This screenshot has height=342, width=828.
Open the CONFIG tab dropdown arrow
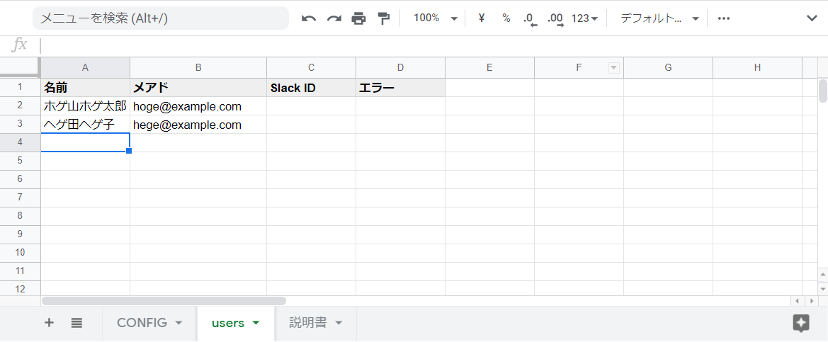[x=178, y=322]
